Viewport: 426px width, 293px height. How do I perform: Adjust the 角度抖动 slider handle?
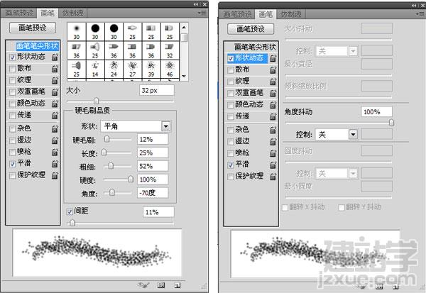pyautogui.click(x=391, y=123)
